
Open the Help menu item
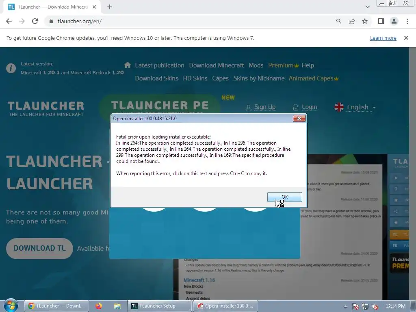click(x=308, y=65)
